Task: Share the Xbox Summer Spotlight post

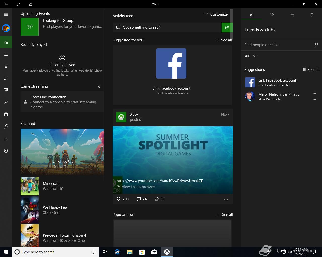Action: coord(160,199)
